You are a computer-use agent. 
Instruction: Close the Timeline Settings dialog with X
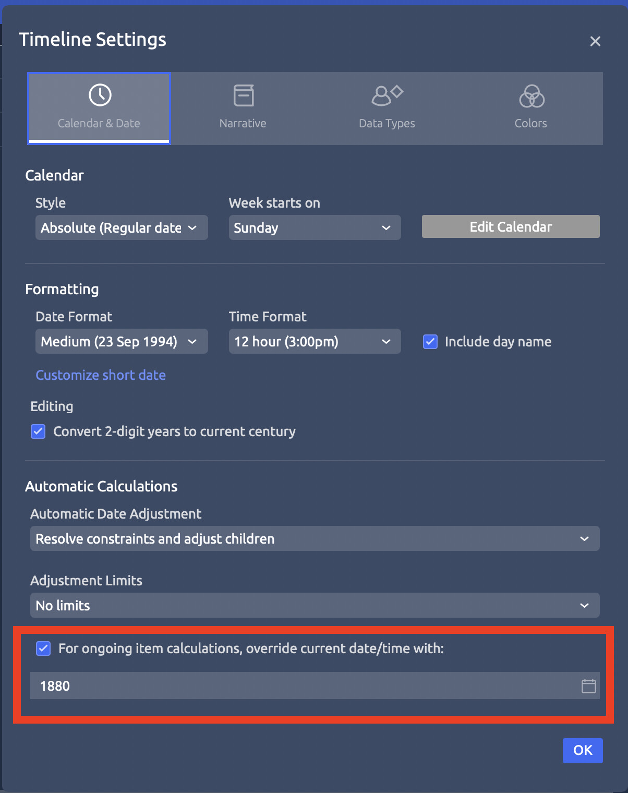(x=595, y=41)
